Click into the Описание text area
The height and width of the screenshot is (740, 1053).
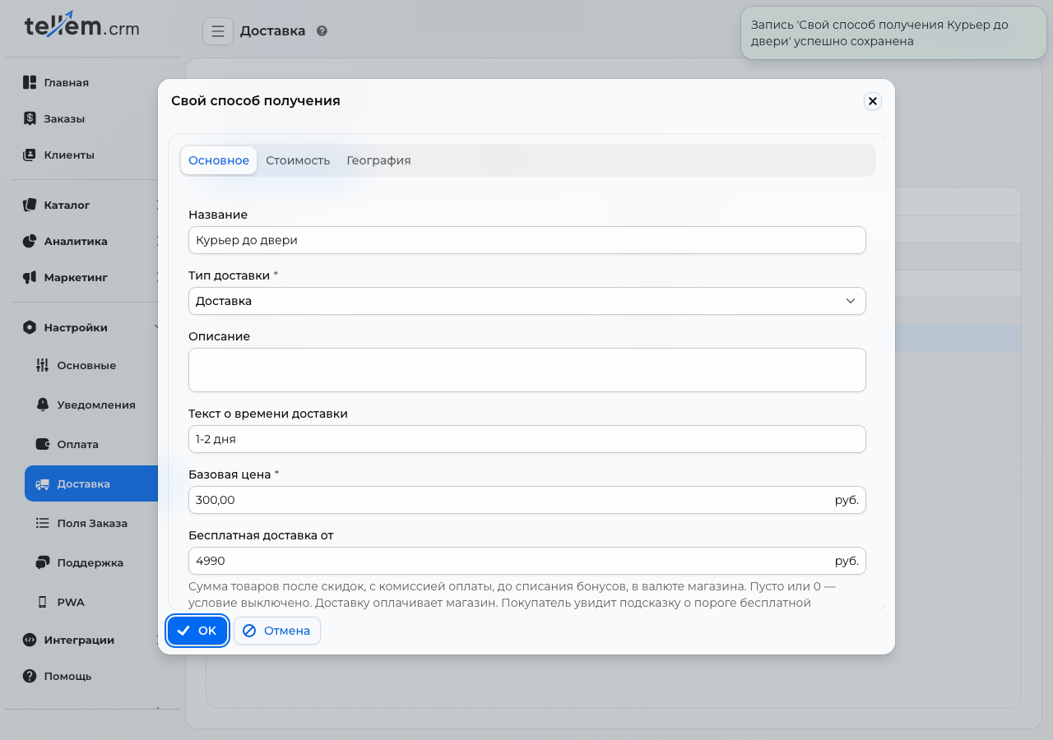[527, 370]
